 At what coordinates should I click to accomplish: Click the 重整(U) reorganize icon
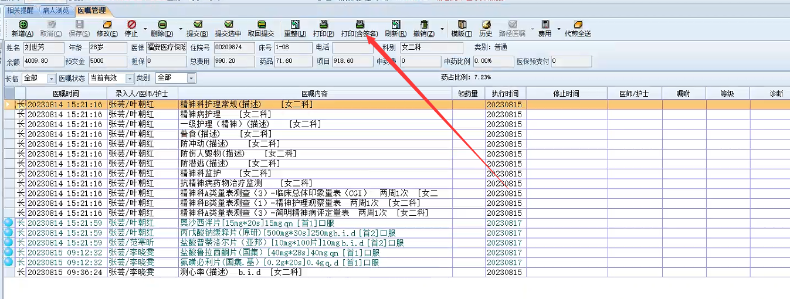tap(295, 25)
